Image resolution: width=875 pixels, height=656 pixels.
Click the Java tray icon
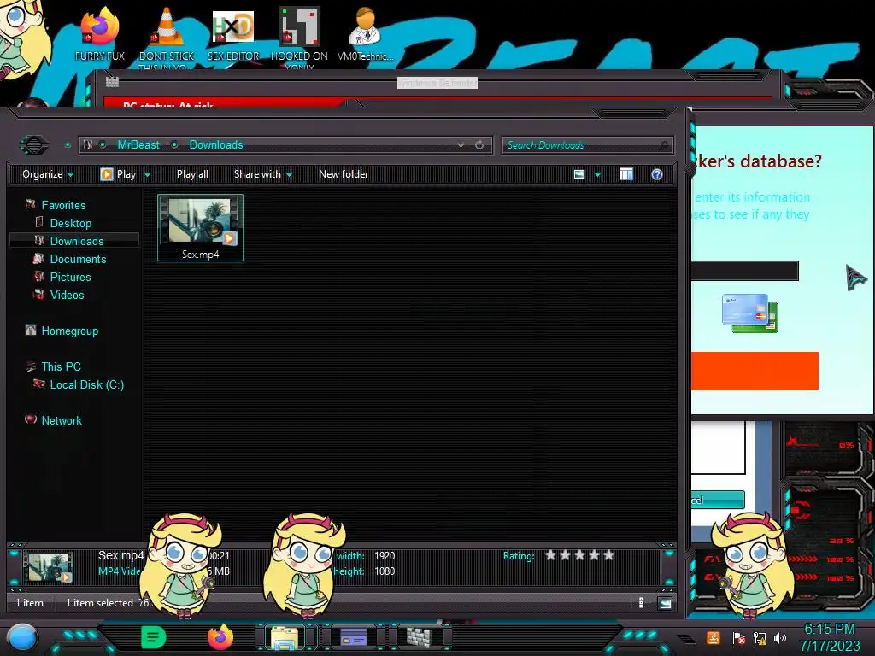point(714,637)
